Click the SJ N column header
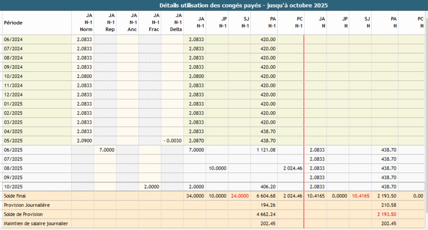428x230 pixels. pos(361,22)
